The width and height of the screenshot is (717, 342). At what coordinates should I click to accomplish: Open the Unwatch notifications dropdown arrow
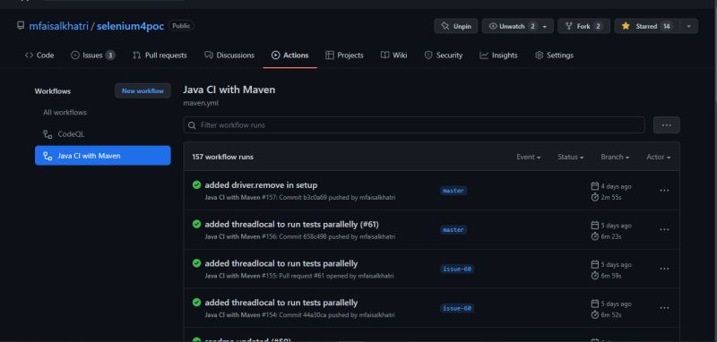545,27
